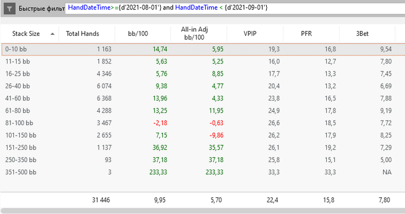The height and width of the screenshot is (214, 405).
Task: Click the total hands value 31 446
Action: click(x=101, y=200)
